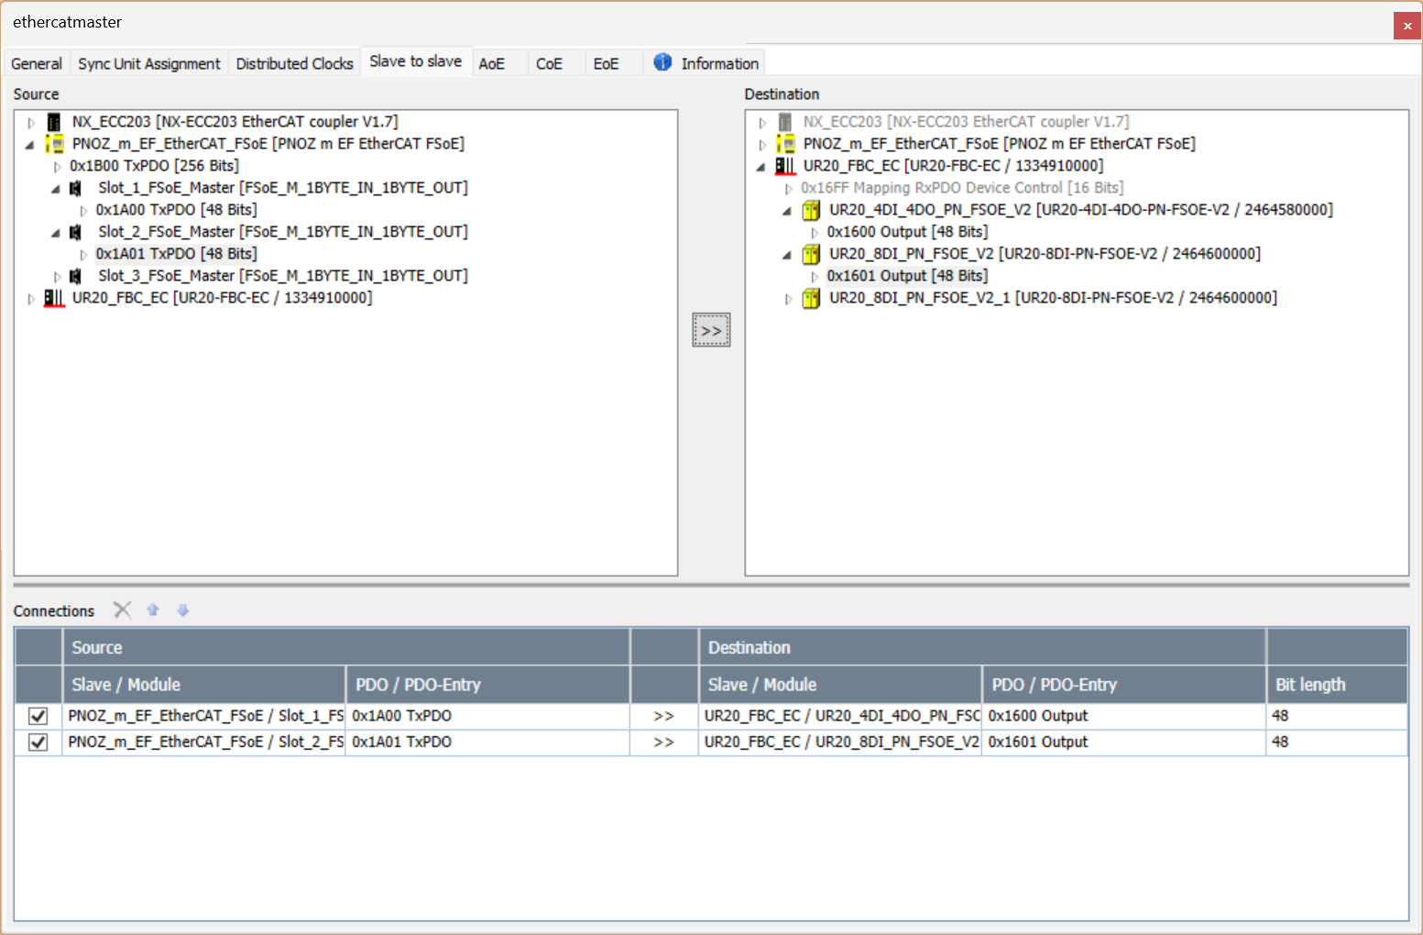Click the Bit length column header
Screen dimensions: 1423x935
tap(1337, 685)
